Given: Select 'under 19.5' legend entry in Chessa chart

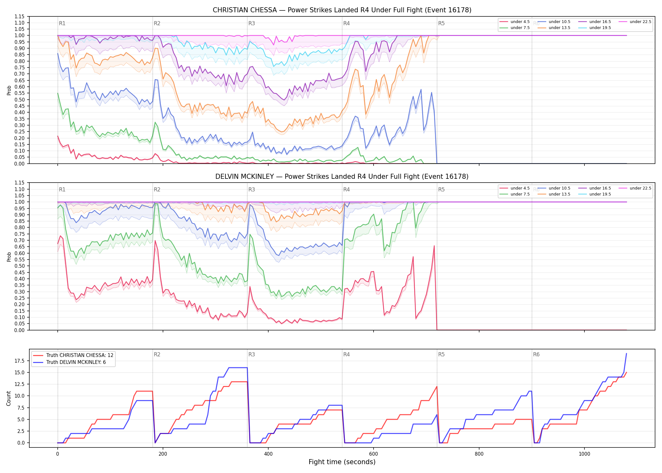Looking at the screenshot, I should pos(595,28).
